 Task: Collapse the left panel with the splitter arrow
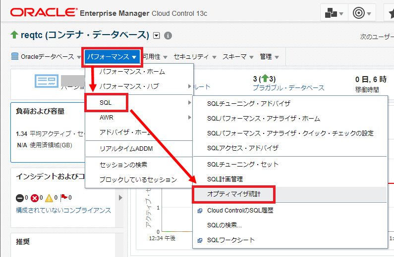119,198
